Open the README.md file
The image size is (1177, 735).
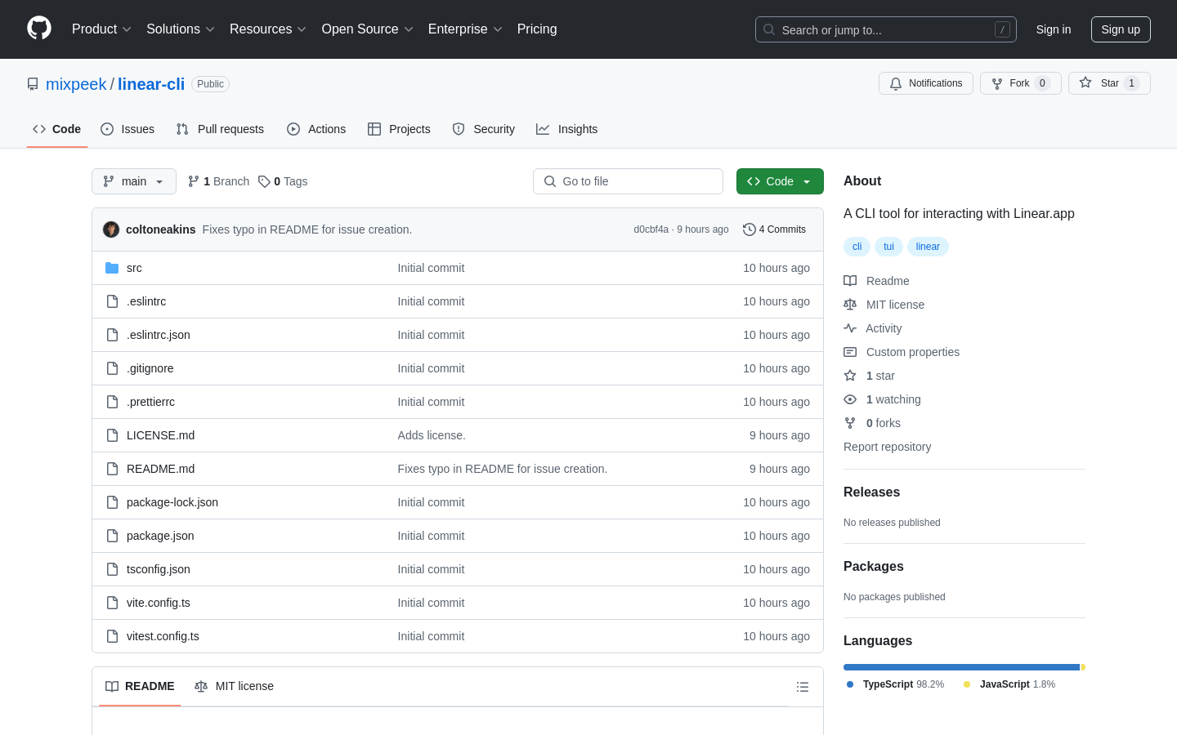coord(160,469)
